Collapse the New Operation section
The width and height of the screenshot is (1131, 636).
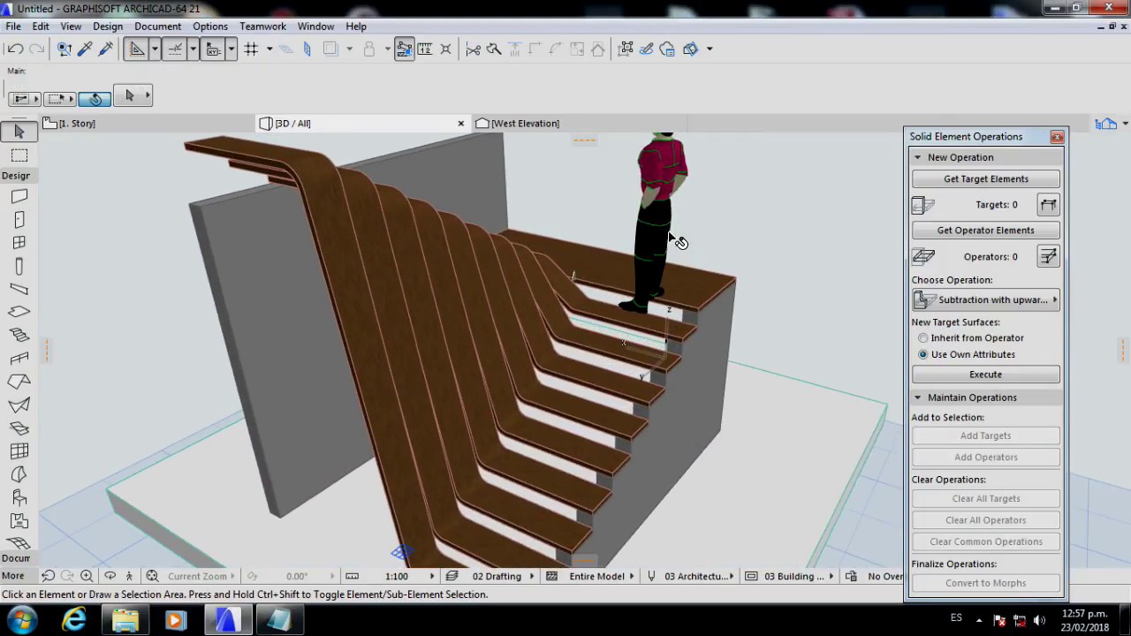coord(917,157)
